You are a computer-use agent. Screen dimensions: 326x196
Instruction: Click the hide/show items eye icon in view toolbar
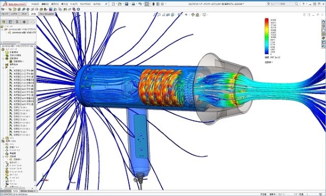pos(186,15)
